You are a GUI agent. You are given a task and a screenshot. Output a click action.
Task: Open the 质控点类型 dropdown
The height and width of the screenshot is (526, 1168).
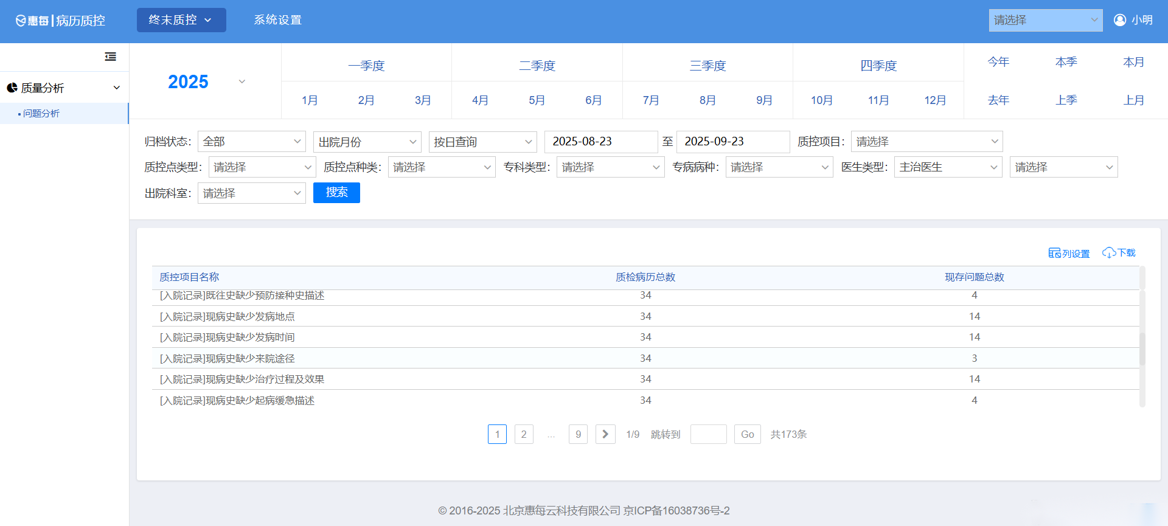pyautogui.click(x=262, y=167)
